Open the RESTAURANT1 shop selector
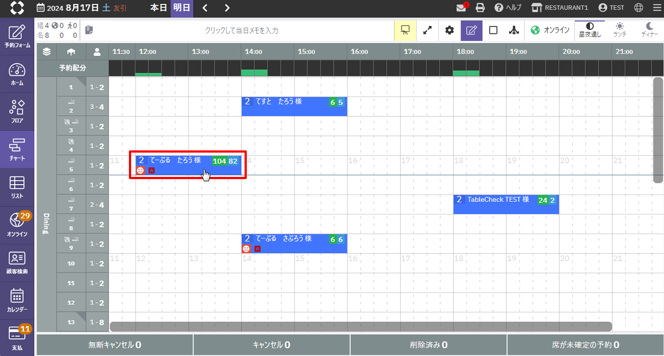The width and height of the screenshot is (664, 356). 559,8
